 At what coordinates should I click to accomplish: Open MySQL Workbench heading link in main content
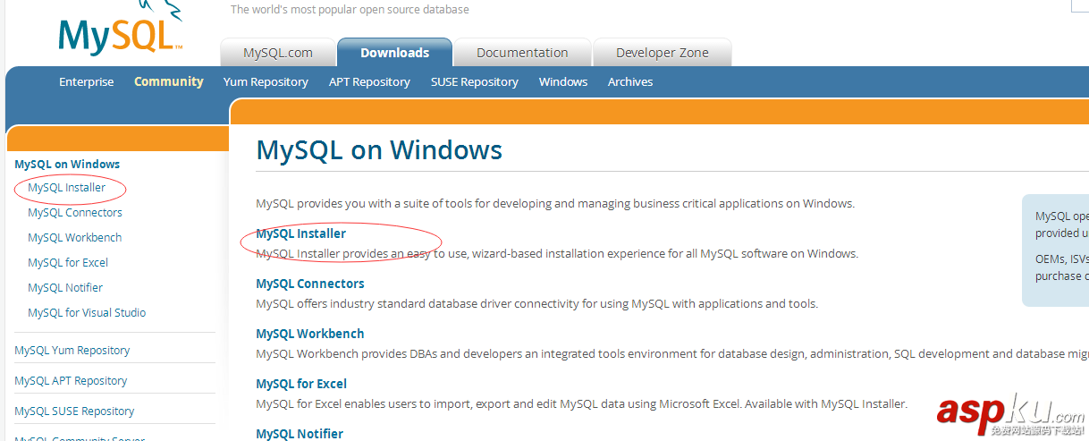point(309,334)
